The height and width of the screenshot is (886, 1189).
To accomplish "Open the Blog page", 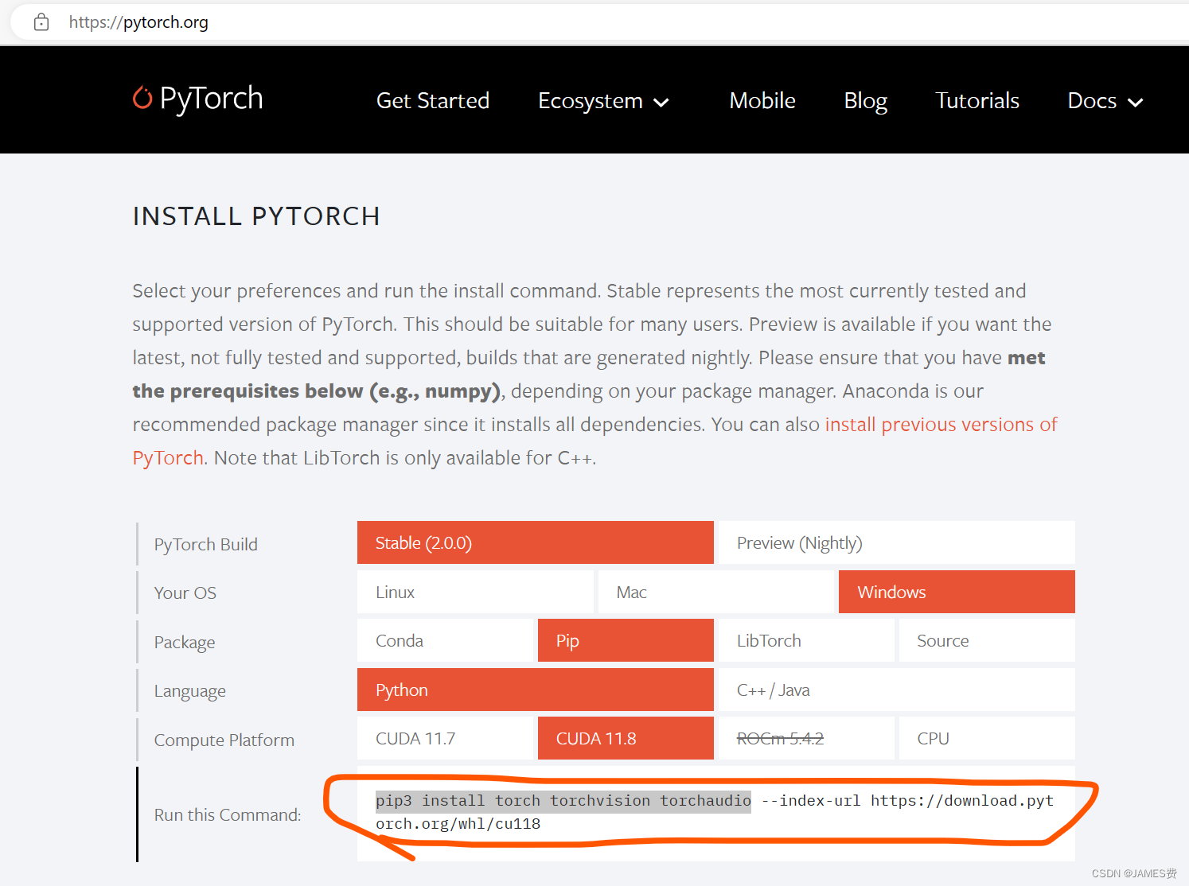I will [x=866, y=101].
